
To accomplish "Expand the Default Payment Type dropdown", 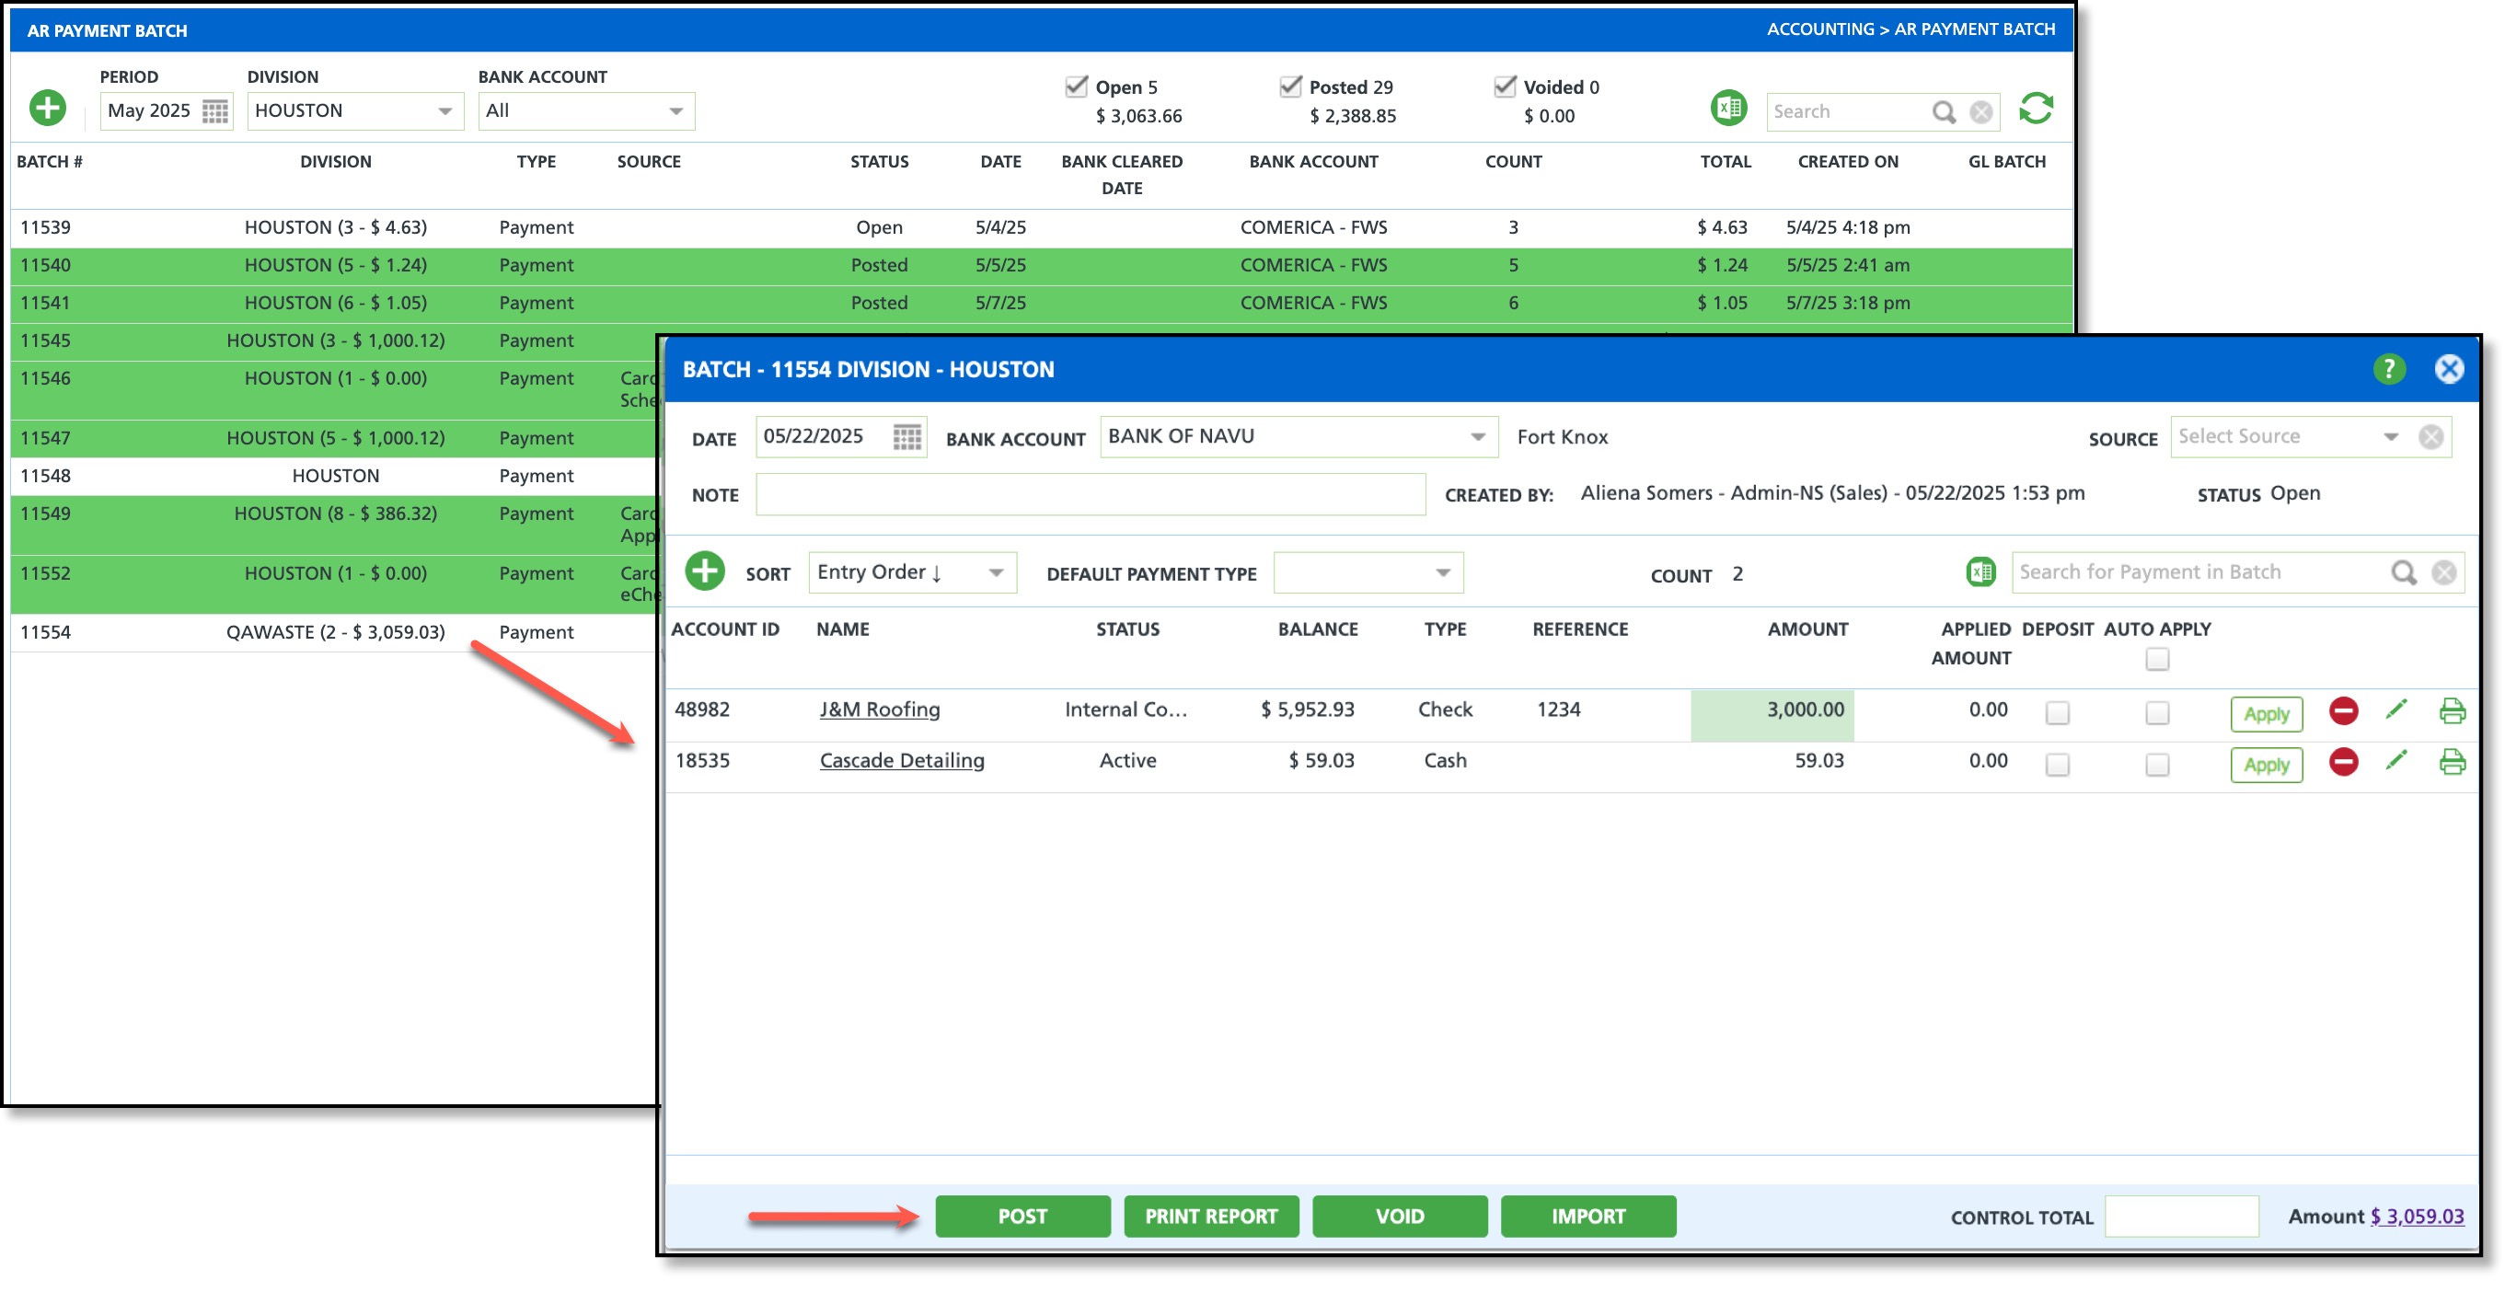I will click(1442, 573).
